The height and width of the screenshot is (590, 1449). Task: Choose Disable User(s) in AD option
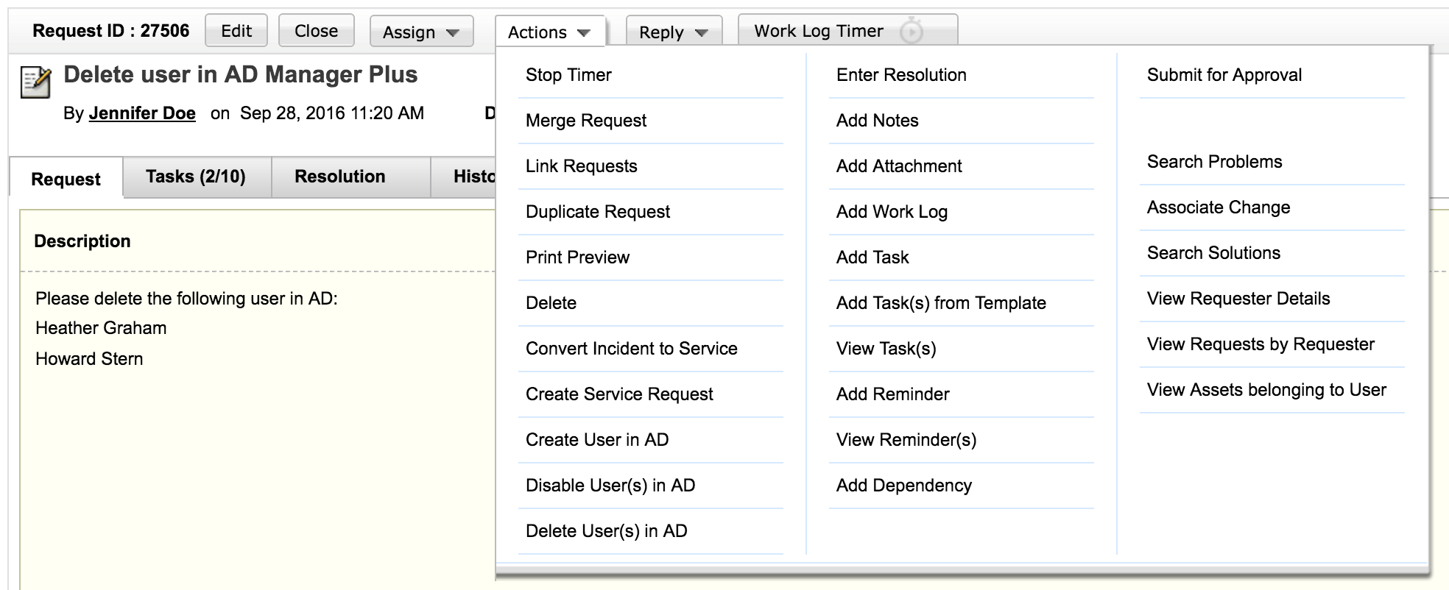click(x=610, y=486)
